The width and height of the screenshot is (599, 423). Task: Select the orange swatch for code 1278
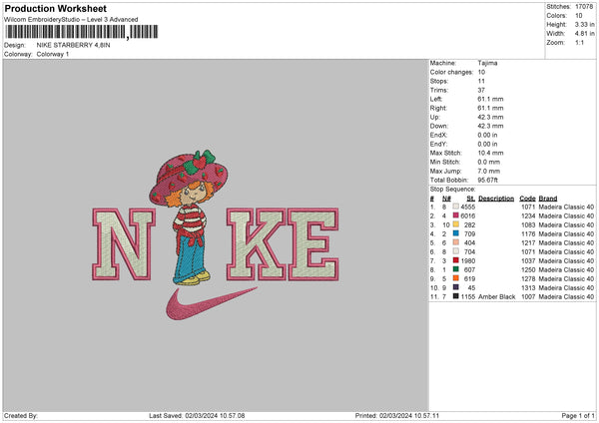(x=456, y=278)
